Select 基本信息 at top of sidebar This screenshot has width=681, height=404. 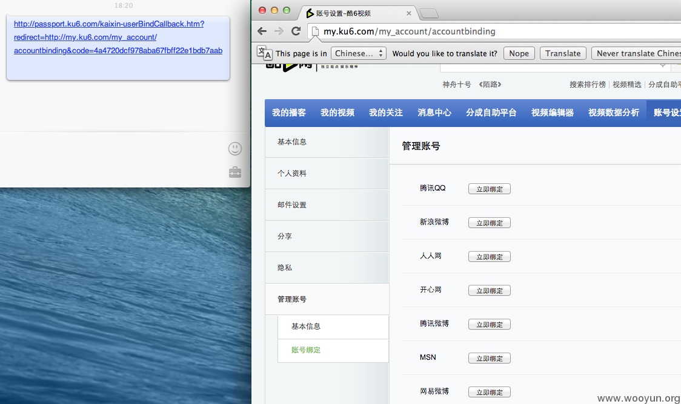(x=327, y=142)
